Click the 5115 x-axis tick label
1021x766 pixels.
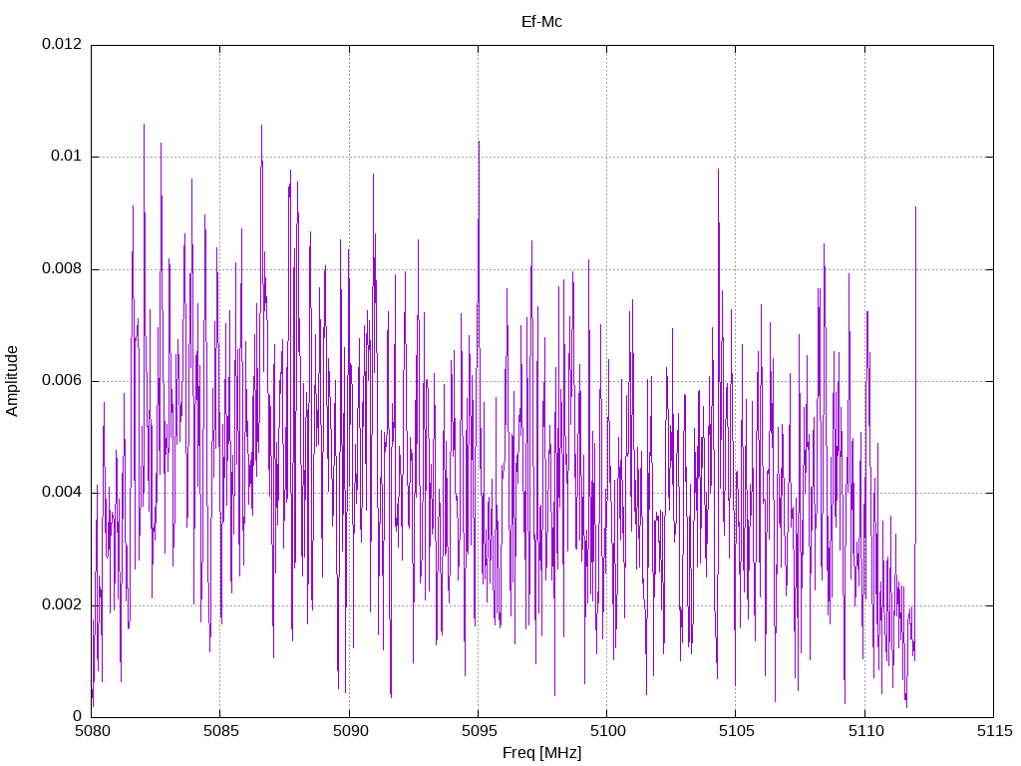point(995,731)
